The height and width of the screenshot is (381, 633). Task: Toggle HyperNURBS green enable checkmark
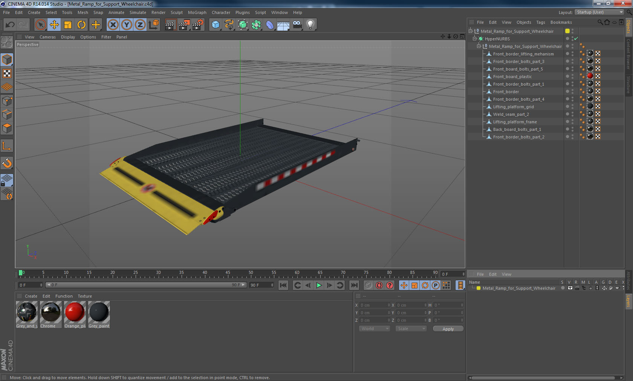click(576, 38)
